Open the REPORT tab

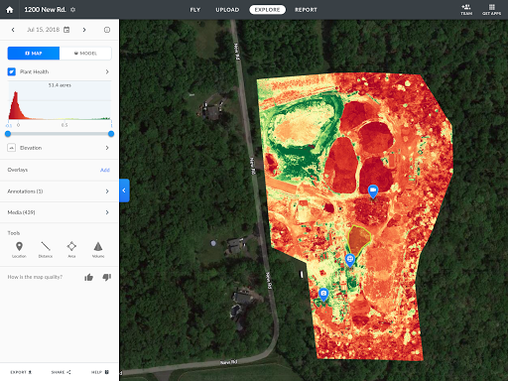(x=306, y=10)
